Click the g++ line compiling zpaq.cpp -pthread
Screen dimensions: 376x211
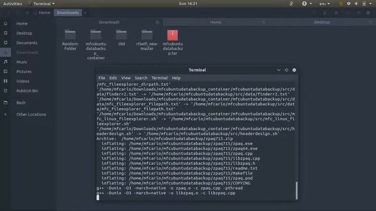click(170, 188)
